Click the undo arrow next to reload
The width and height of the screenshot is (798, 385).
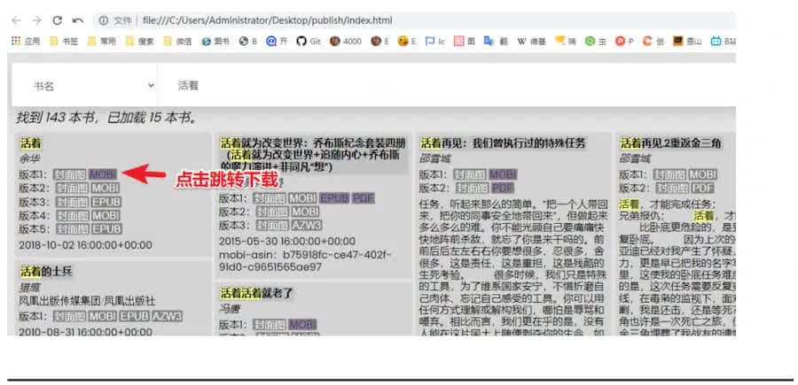tap(78, 21)
